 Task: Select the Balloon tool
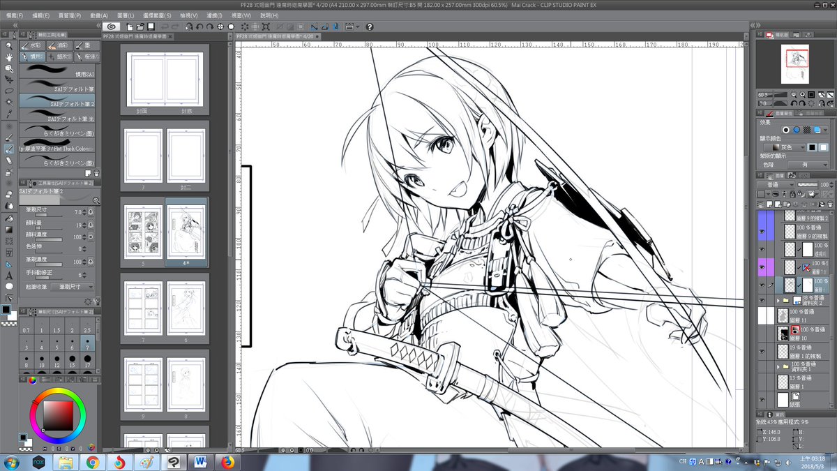(9, 287)
